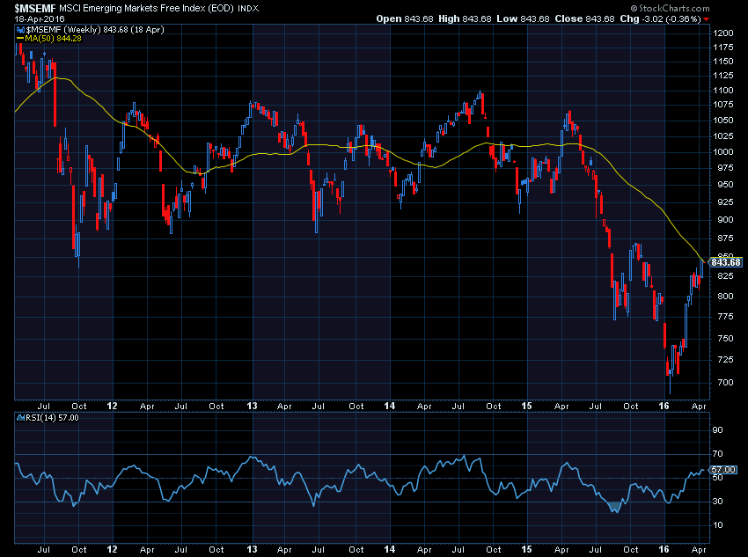Click the 90 level label on the RSI axis
The height and width of the screenshot is (557, 748).
click(717, 430)
